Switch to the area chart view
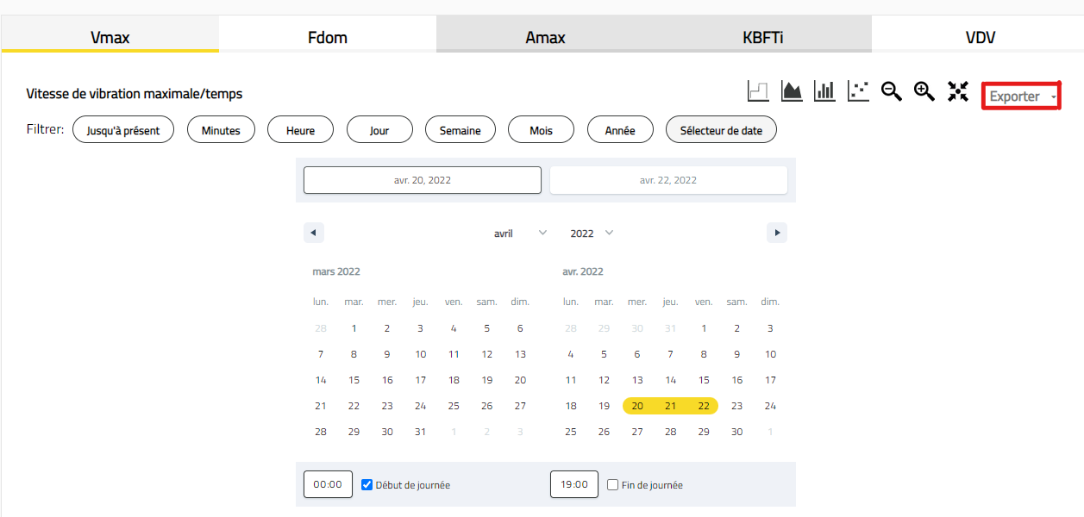Screen dimensions: 1084x517 pos(792,91)
